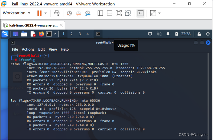Viewport: 213px width, 140px height.
Task: Switch to workspace 4
Action: [x=88, y=34]
